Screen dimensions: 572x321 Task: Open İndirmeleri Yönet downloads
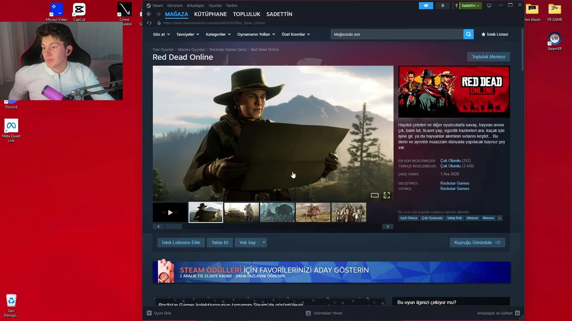(x=324, y=313)
